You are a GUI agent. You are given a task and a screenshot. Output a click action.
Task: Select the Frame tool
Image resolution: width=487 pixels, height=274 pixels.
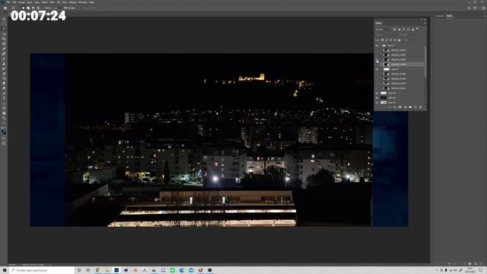click(4, 44)
